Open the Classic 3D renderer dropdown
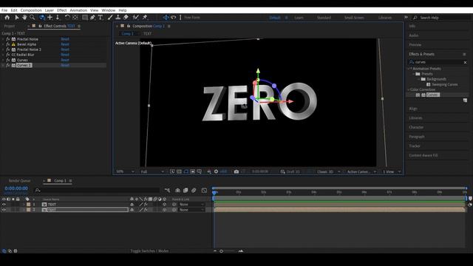The image size is (473, 266). (x=328, y=171)
